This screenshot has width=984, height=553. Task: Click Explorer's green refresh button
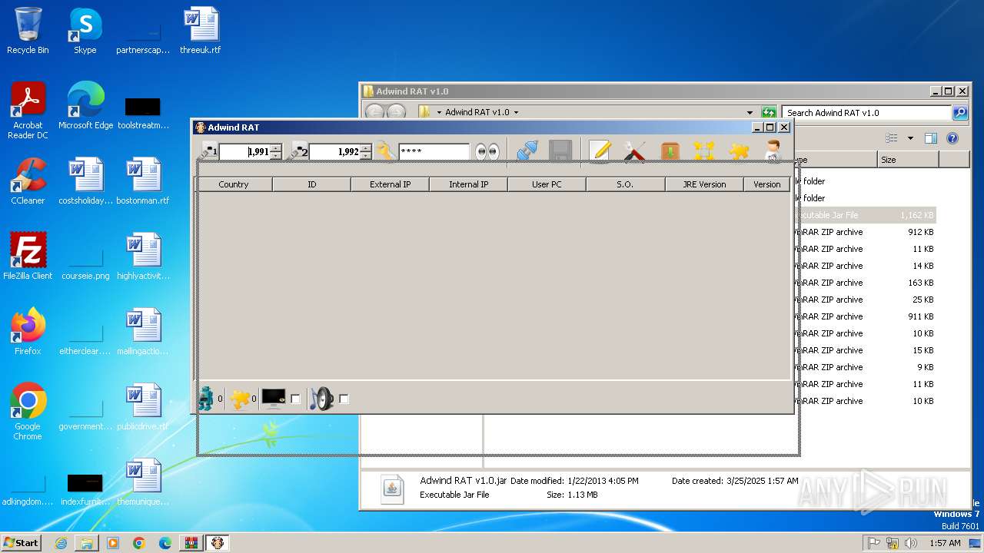tap(768, 113)
